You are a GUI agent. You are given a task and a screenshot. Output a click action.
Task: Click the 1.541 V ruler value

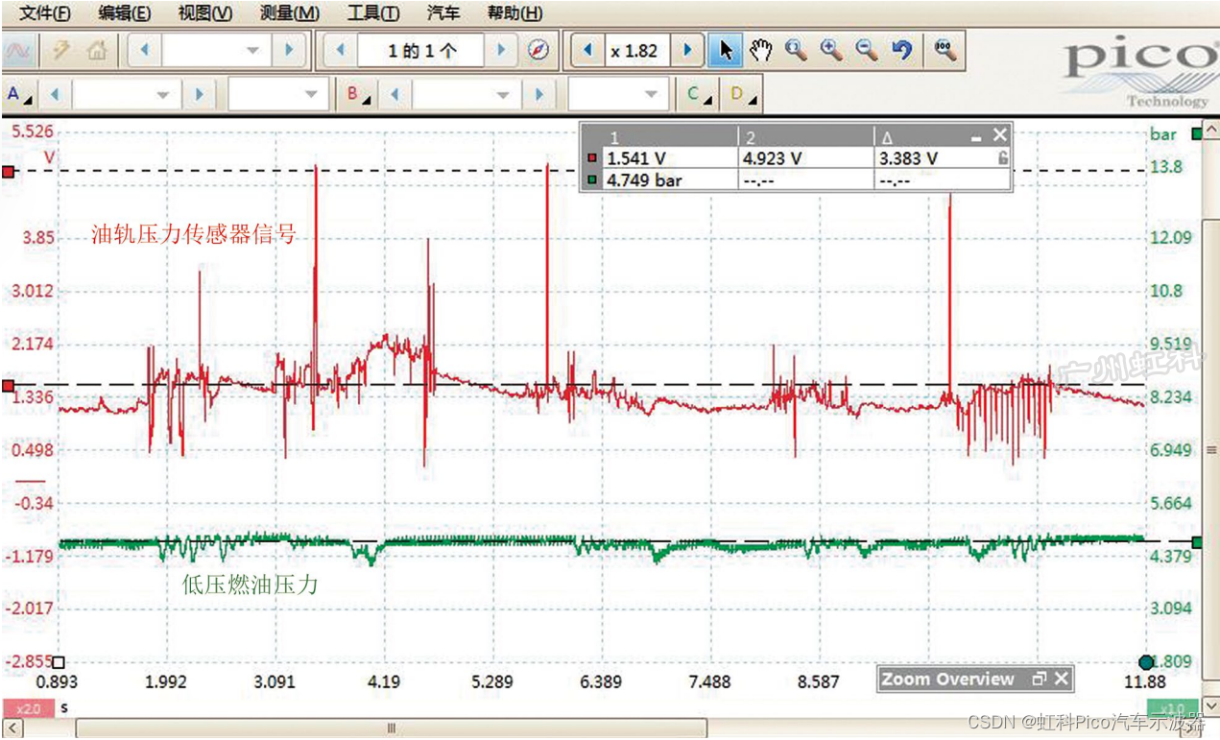[x=634, y=159]
